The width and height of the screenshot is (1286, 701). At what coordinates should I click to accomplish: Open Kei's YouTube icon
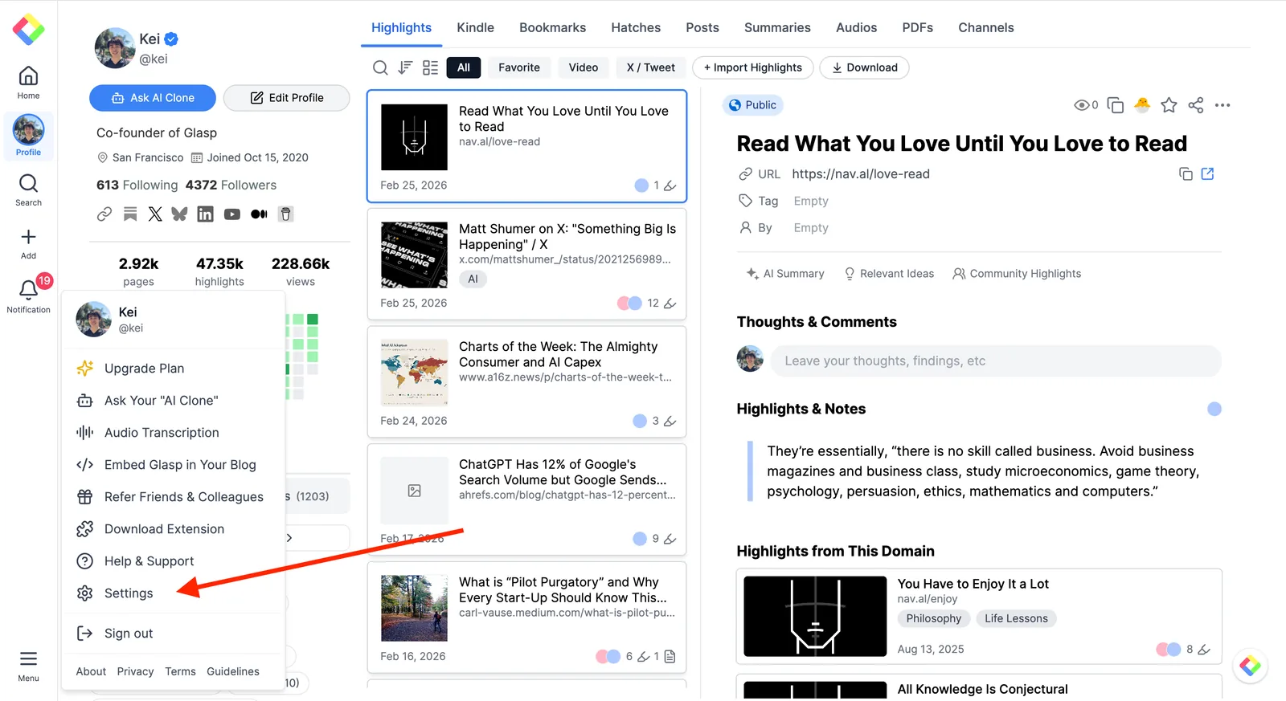[x=232, y=214]
